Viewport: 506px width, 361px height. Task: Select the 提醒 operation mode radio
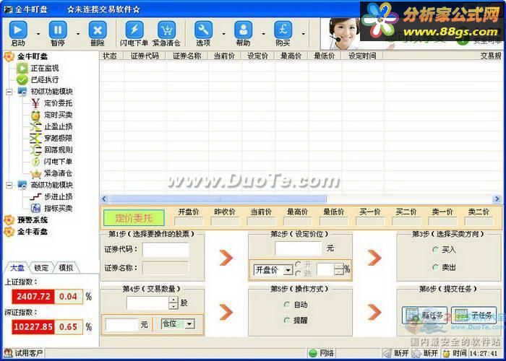287,320
